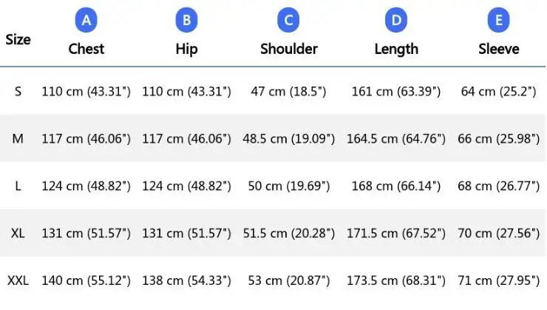Choose the L size row label
This screenshot has width=547, height=310.
(18, 186)
